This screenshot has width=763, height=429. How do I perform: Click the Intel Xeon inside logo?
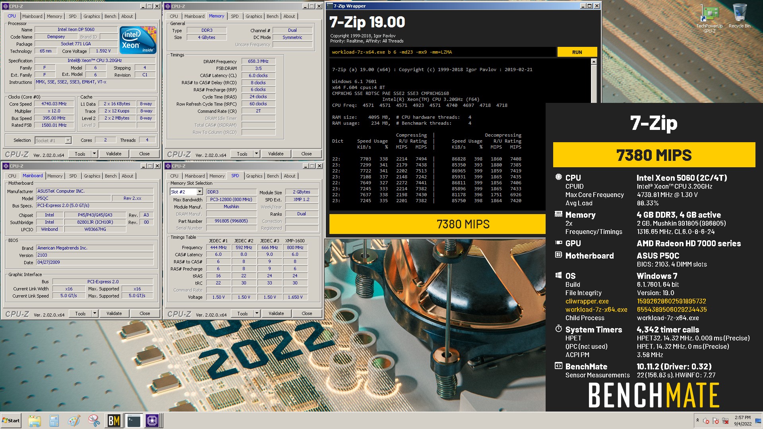tap(137, 40)
